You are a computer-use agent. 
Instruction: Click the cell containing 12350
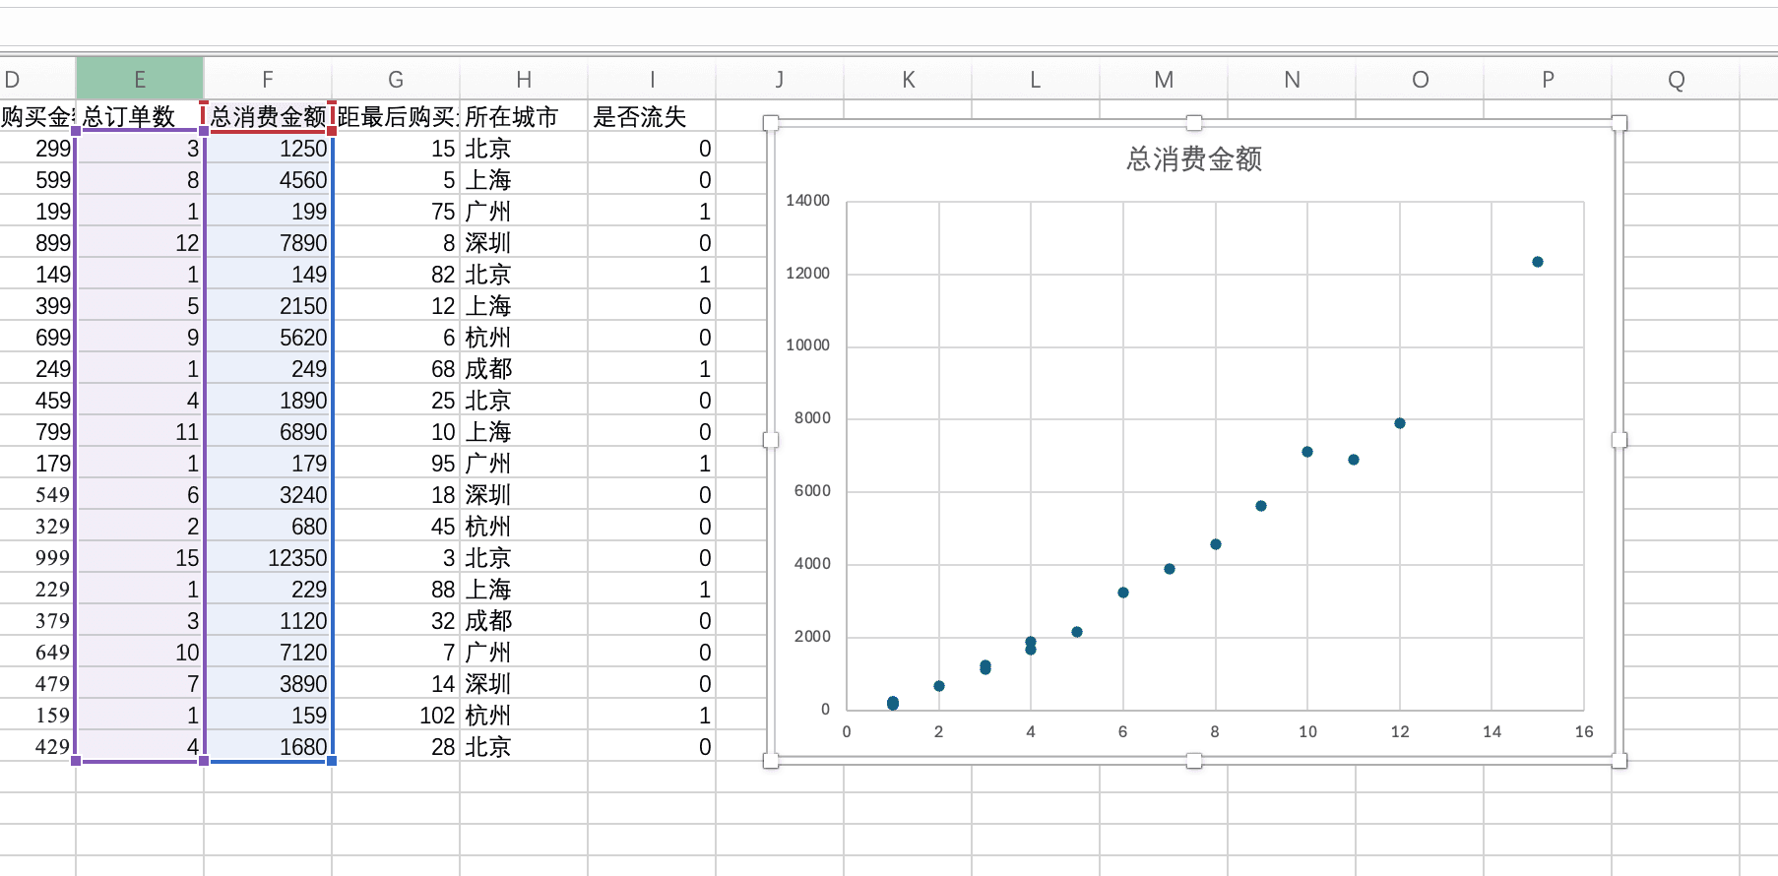click(x=268, y=558)
